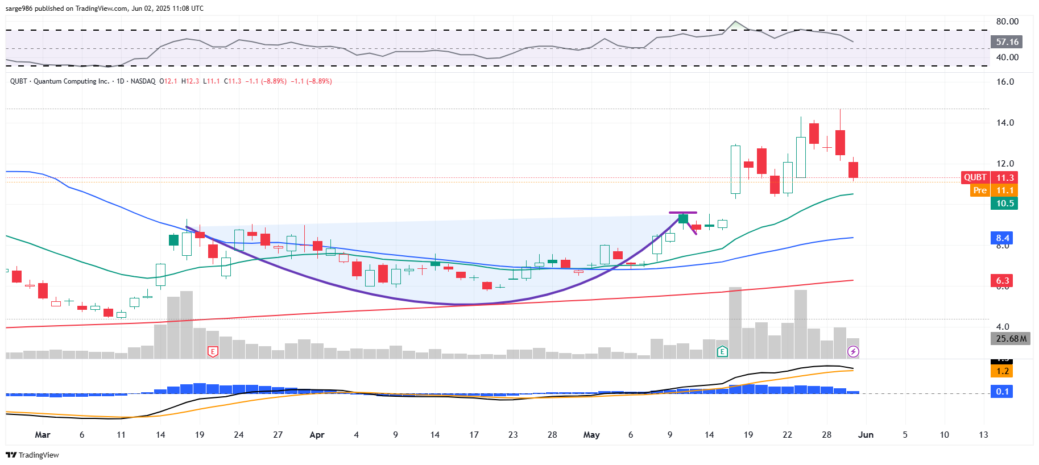
Task: Click the Apr label on the time axis
Action: click(317, 435)
